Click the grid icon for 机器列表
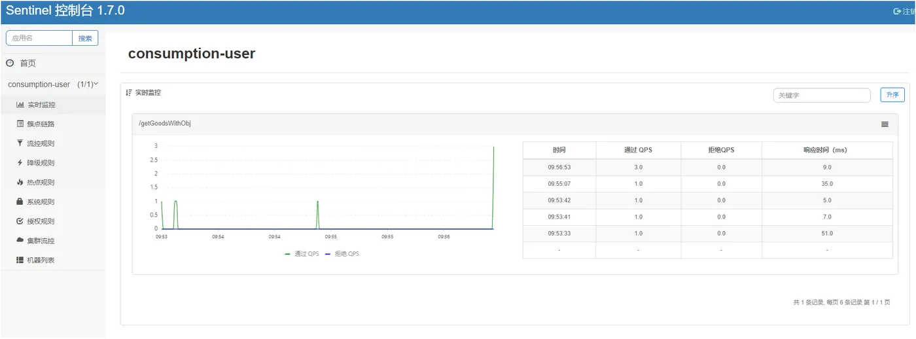 point(20,260)
